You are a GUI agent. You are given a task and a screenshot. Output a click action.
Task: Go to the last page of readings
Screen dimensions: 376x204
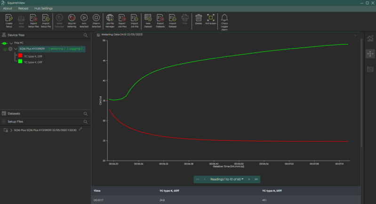point(256,179)
